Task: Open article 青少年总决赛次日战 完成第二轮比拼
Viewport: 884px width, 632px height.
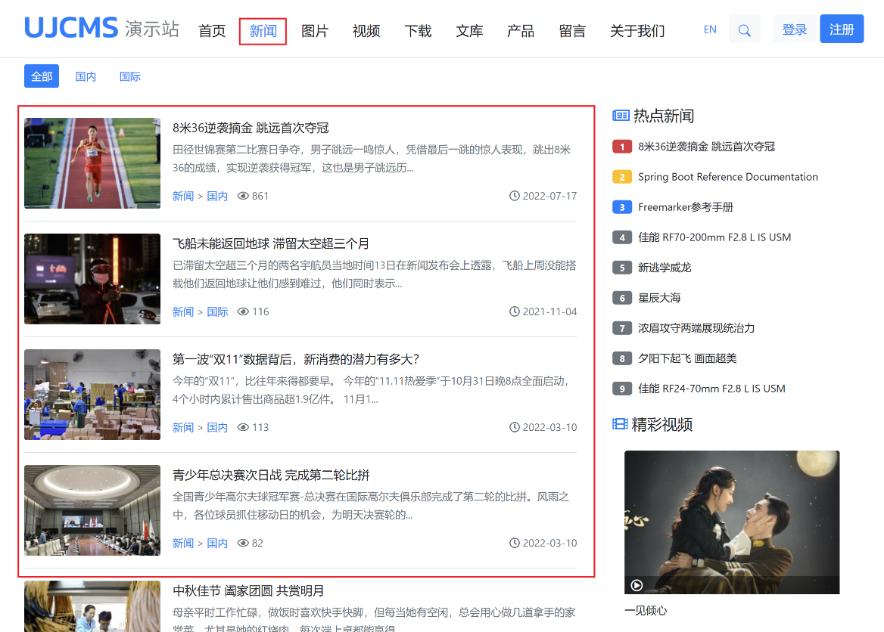Action: (x=271, y=475)
